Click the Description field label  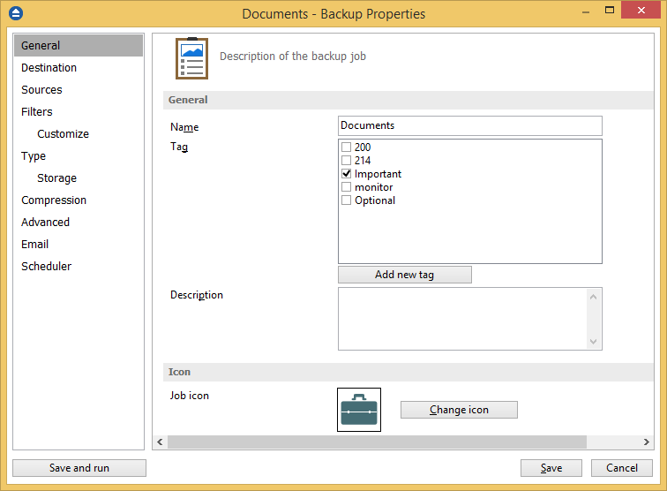click(x=197, y=295)
